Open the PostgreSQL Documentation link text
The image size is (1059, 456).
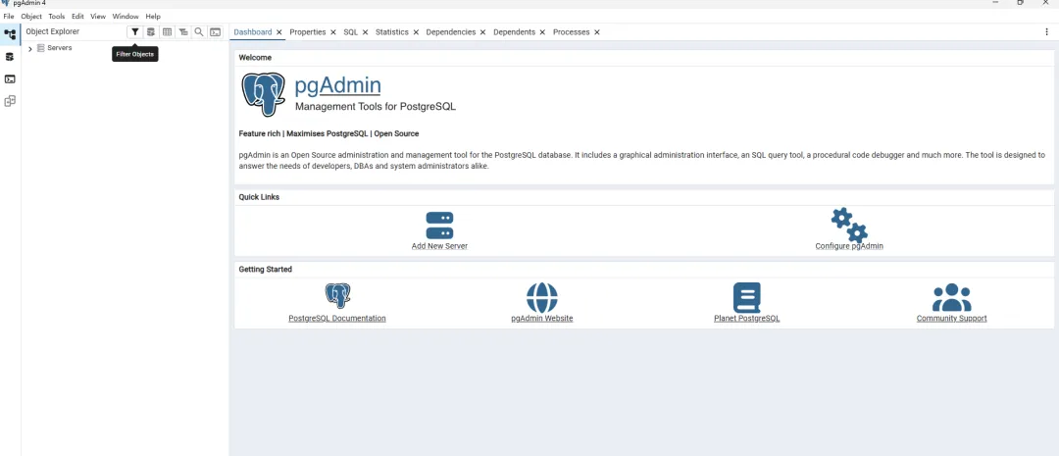337,318
